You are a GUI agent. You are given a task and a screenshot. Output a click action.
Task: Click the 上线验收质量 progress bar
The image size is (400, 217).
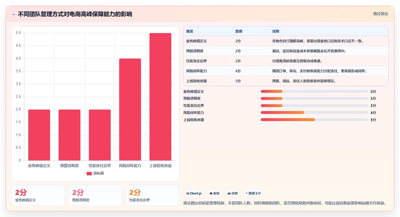point(314,120)
